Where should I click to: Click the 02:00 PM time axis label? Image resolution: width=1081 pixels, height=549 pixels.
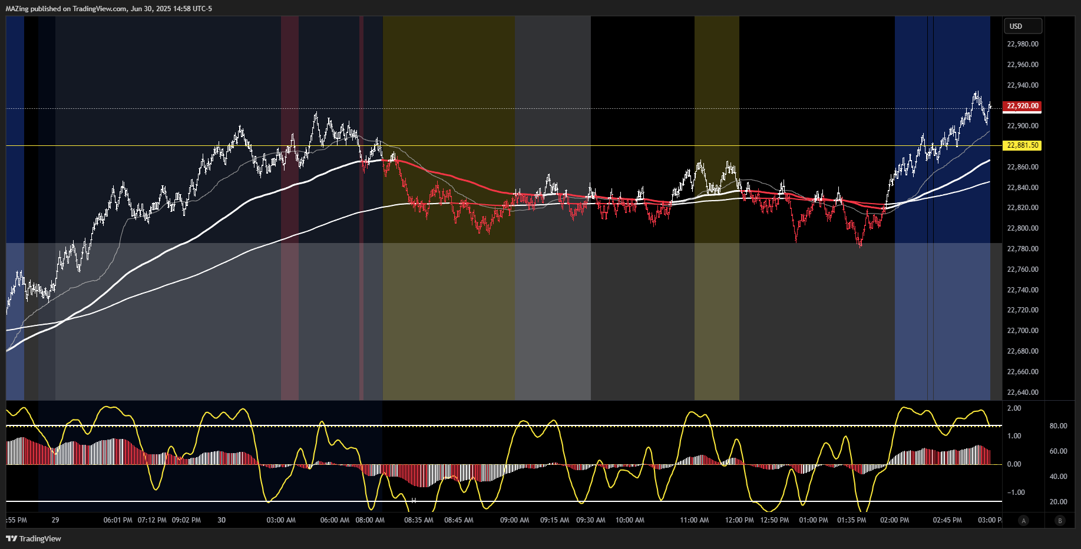pos(895,520)
